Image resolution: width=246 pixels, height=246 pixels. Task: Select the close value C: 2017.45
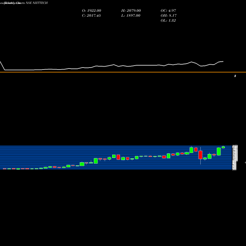tap(91, 16)
